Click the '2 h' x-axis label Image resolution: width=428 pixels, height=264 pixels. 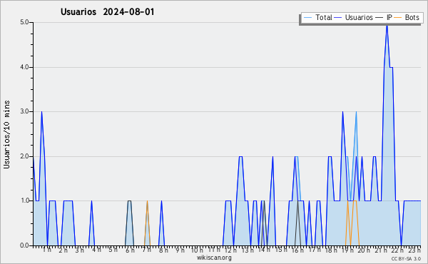point(63,250)
